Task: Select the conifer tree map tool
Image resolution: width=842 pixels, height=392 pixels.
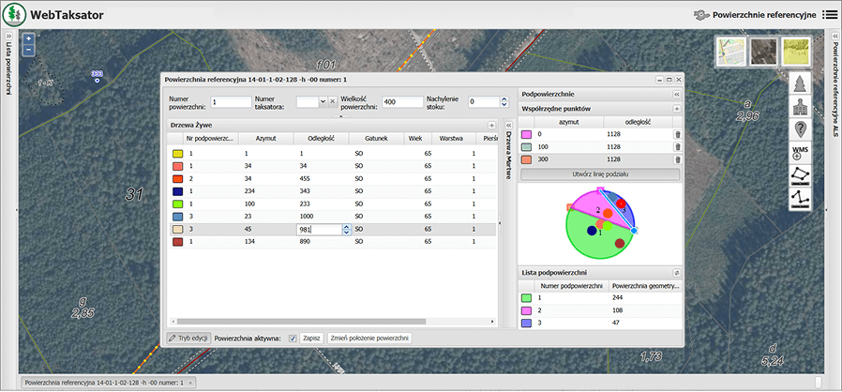Action: click(800, 82)
